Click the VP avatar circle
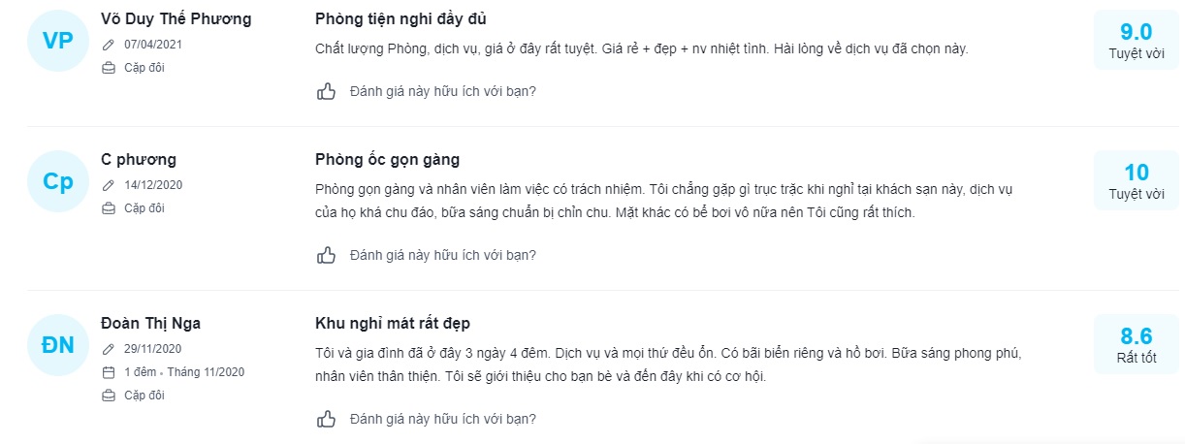The width and height of the screenshot is (1185, 444). point(58,40)
